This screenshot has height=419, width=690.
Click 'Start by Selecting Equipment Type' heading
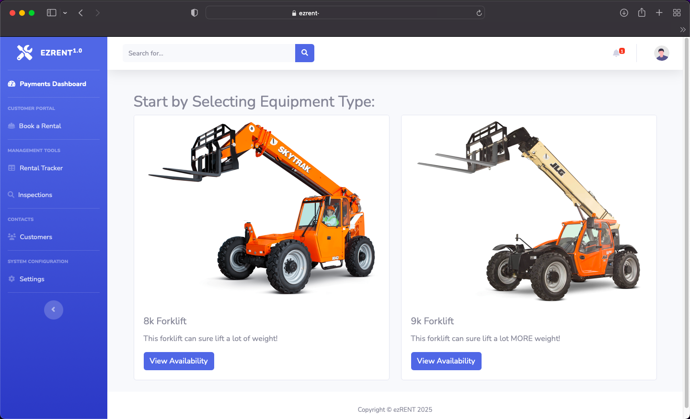[254, 101]
